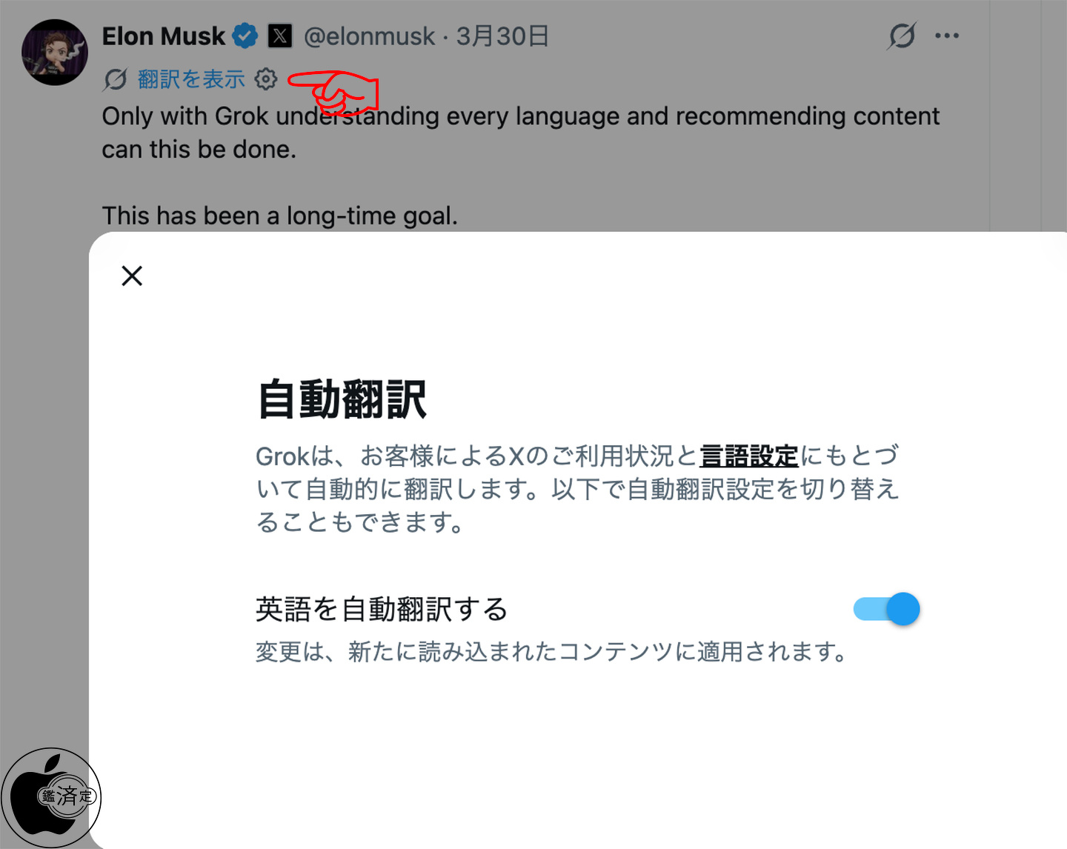Viewport: 1067px width, 849px height.
Task: Click the 3月30日 post timestamp
Action: click(502, 36)
